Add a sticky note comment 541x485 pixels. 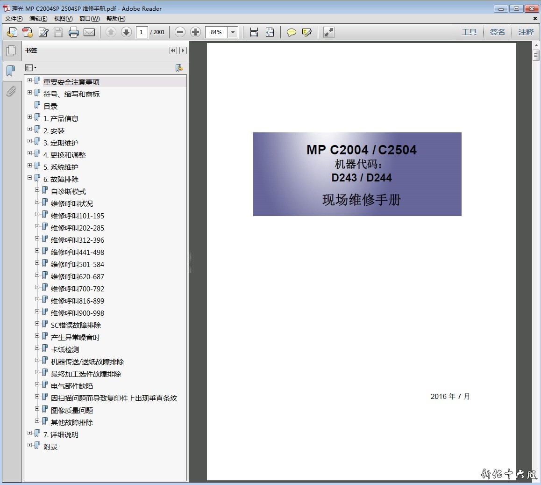(x=291, y=32)
